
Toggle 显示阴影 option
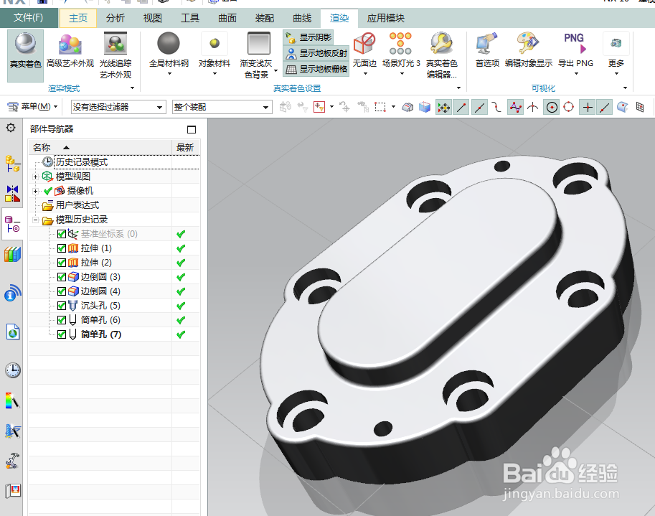(x=308, y=37)
